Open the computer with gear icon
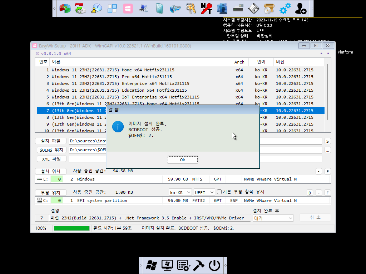The height and width of the screenshot is (274, 366). coord(144,9)
